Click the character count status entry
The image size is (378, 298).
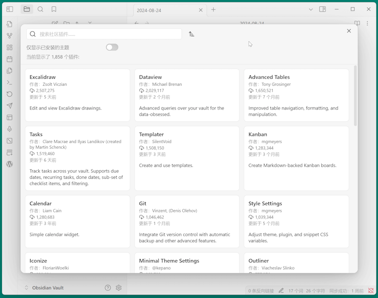(315, 291)
